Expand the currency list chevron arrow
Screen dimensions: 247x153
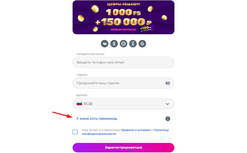point(168,104)
